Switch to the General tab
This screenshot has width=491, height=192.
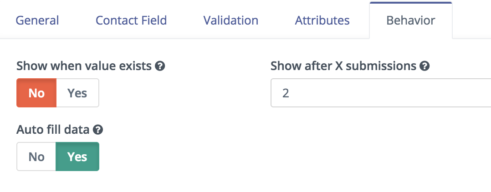[x=37, y=20]
